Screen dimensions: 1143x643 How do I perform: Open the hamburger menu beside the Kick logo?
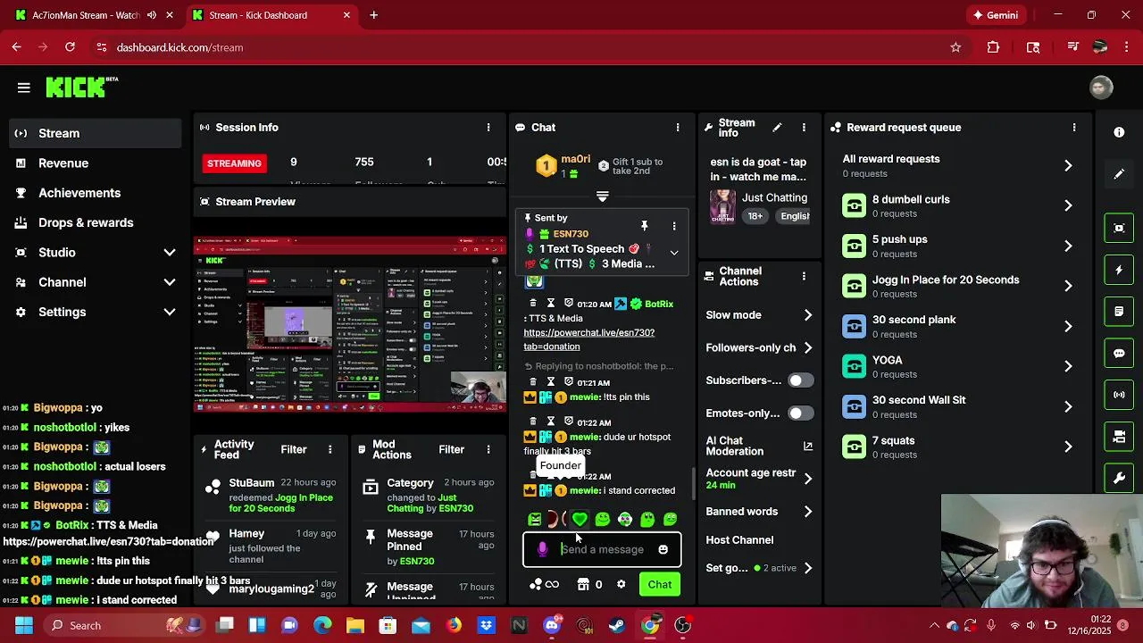(24, 88)
